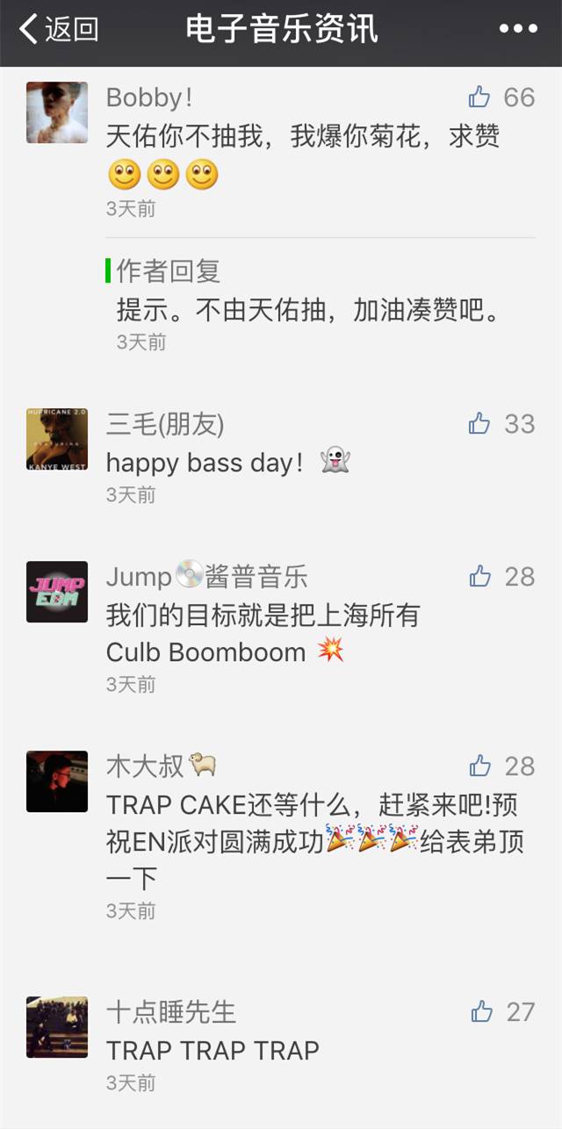562x1129 pixels.
Task: Like 三毛(朋友)'s happy bass day comment
Action: coord(479,424)
